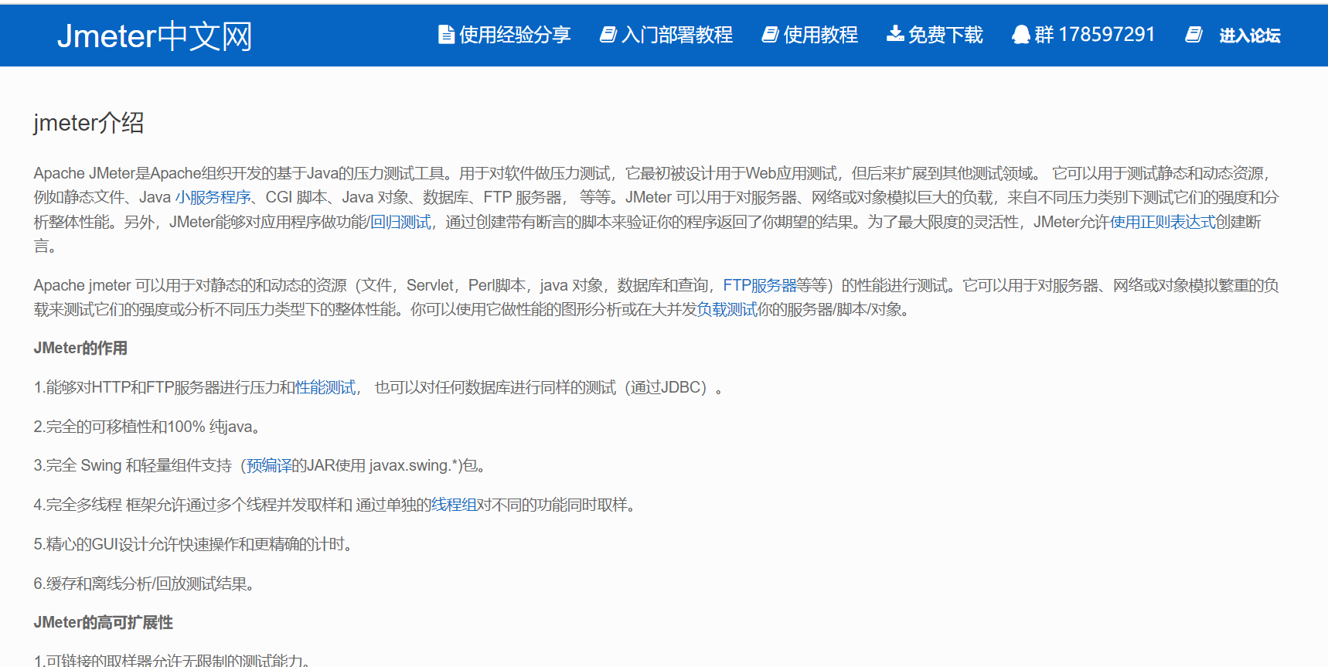Open the 使用教程 navigation item

pos(821,35)
